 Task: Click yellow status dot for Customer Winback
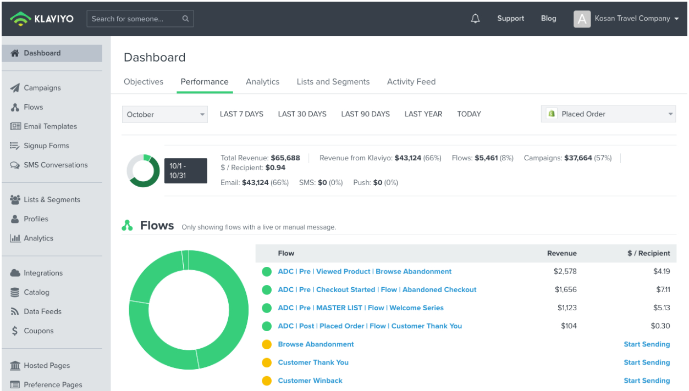point(267,381)
